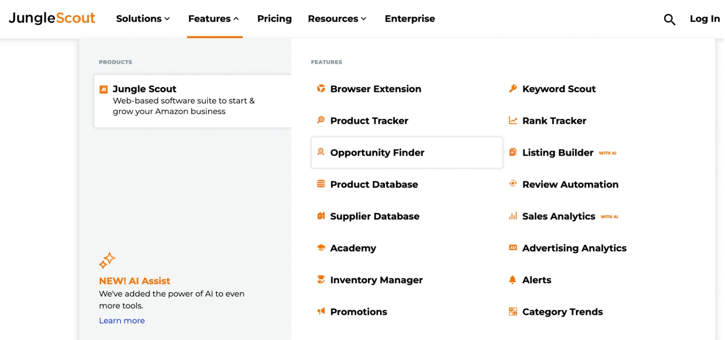This screenshot has width=725, height=340.
Task: Click the Learn more link
Action: click(122, 320)
